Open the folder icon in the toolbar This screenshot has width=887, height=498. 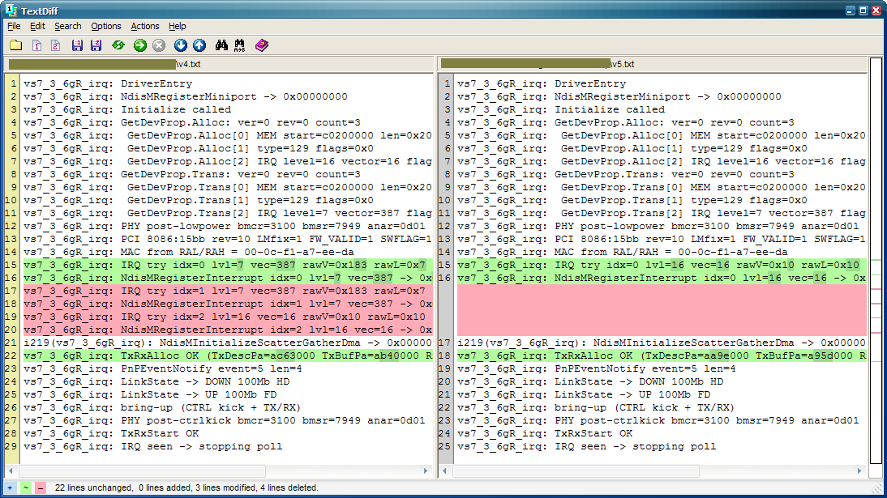16,45
